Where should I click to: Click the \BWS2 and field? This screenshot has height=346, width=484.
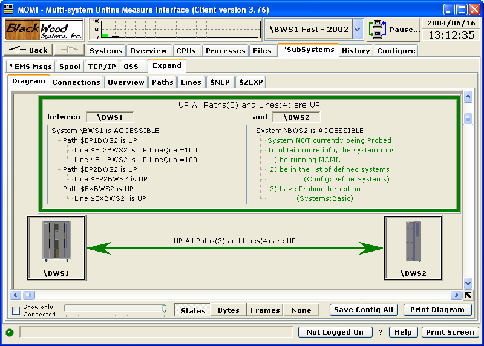296,117
